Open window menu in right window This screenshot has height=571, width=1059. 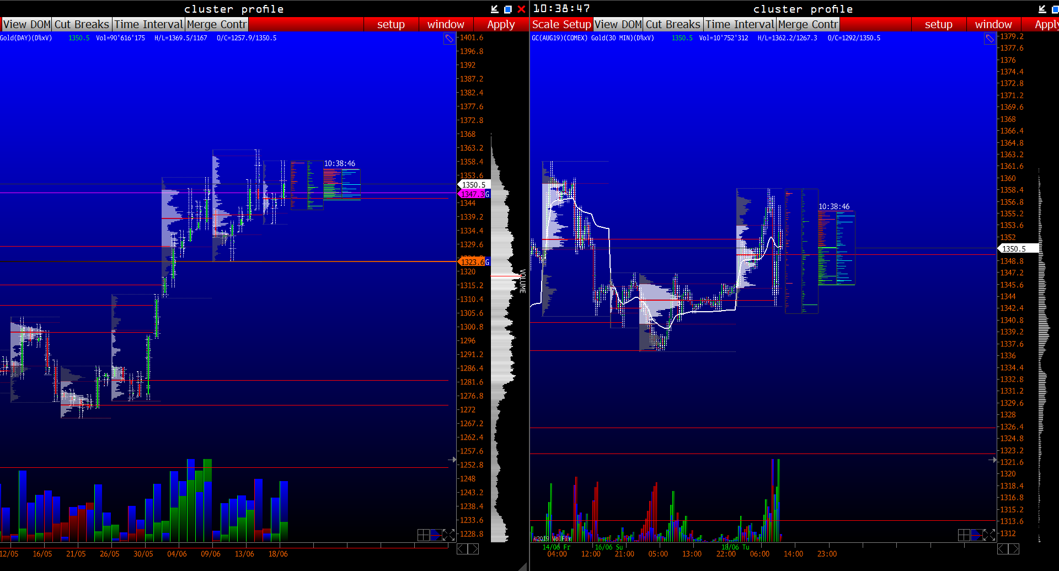tap(993, 24)
